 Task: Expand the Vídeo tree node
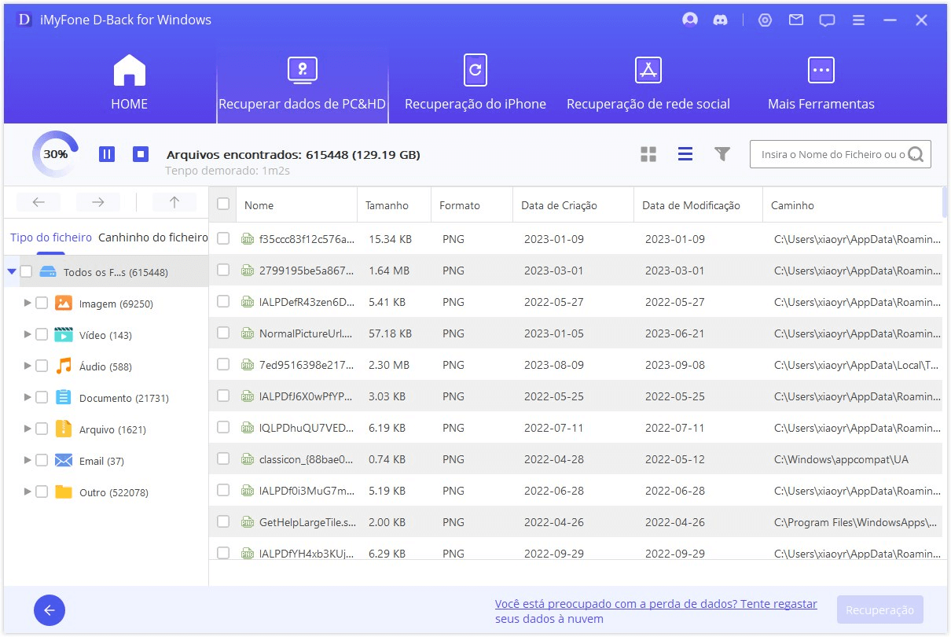[x=28, y=334]
